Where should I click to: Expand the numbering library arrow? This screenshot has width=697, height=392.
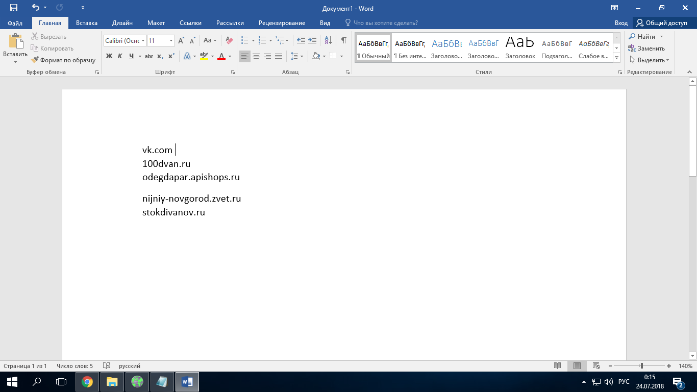(x=269, y=40)
